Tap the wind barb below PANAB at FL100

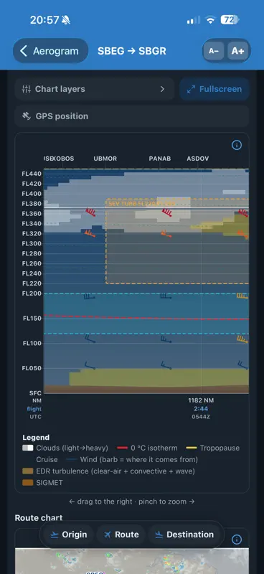pyautogui.click(x=166, y=339)
